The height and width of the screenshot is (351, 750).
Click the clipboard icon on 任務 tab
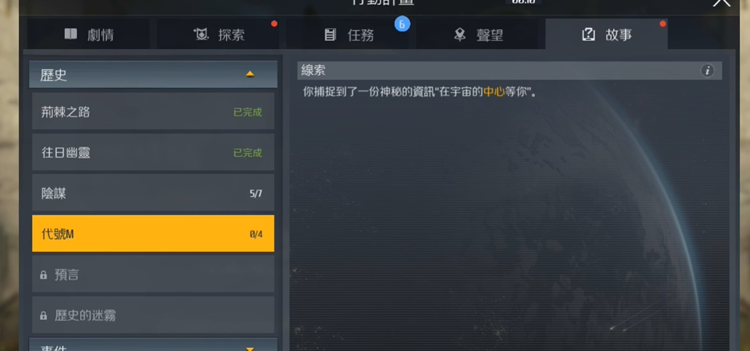(x=330, y=34)
